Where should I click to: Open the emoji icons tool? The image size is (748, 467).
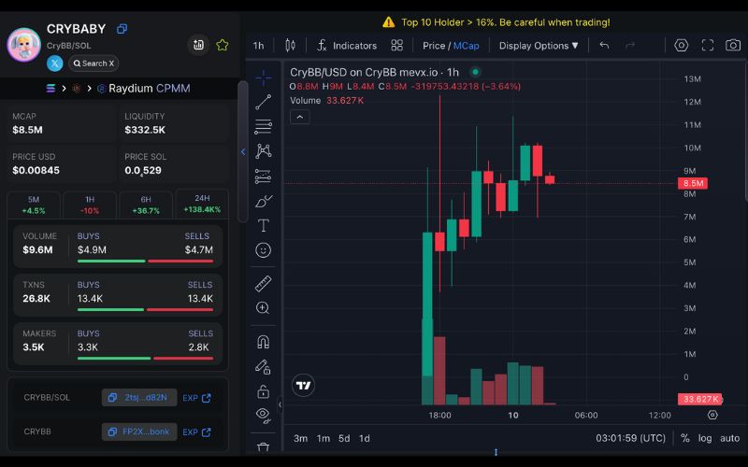coord(264,250)
